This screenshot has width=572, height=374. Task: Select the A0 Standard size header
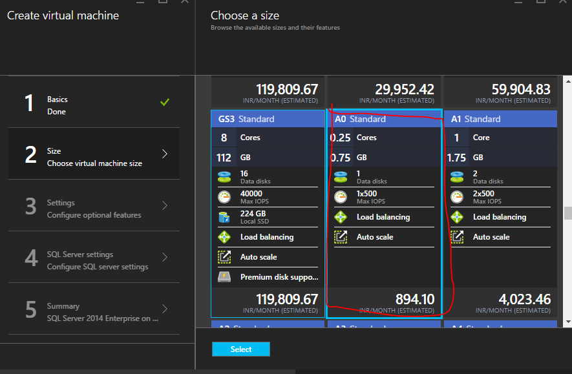coord(384,119)
